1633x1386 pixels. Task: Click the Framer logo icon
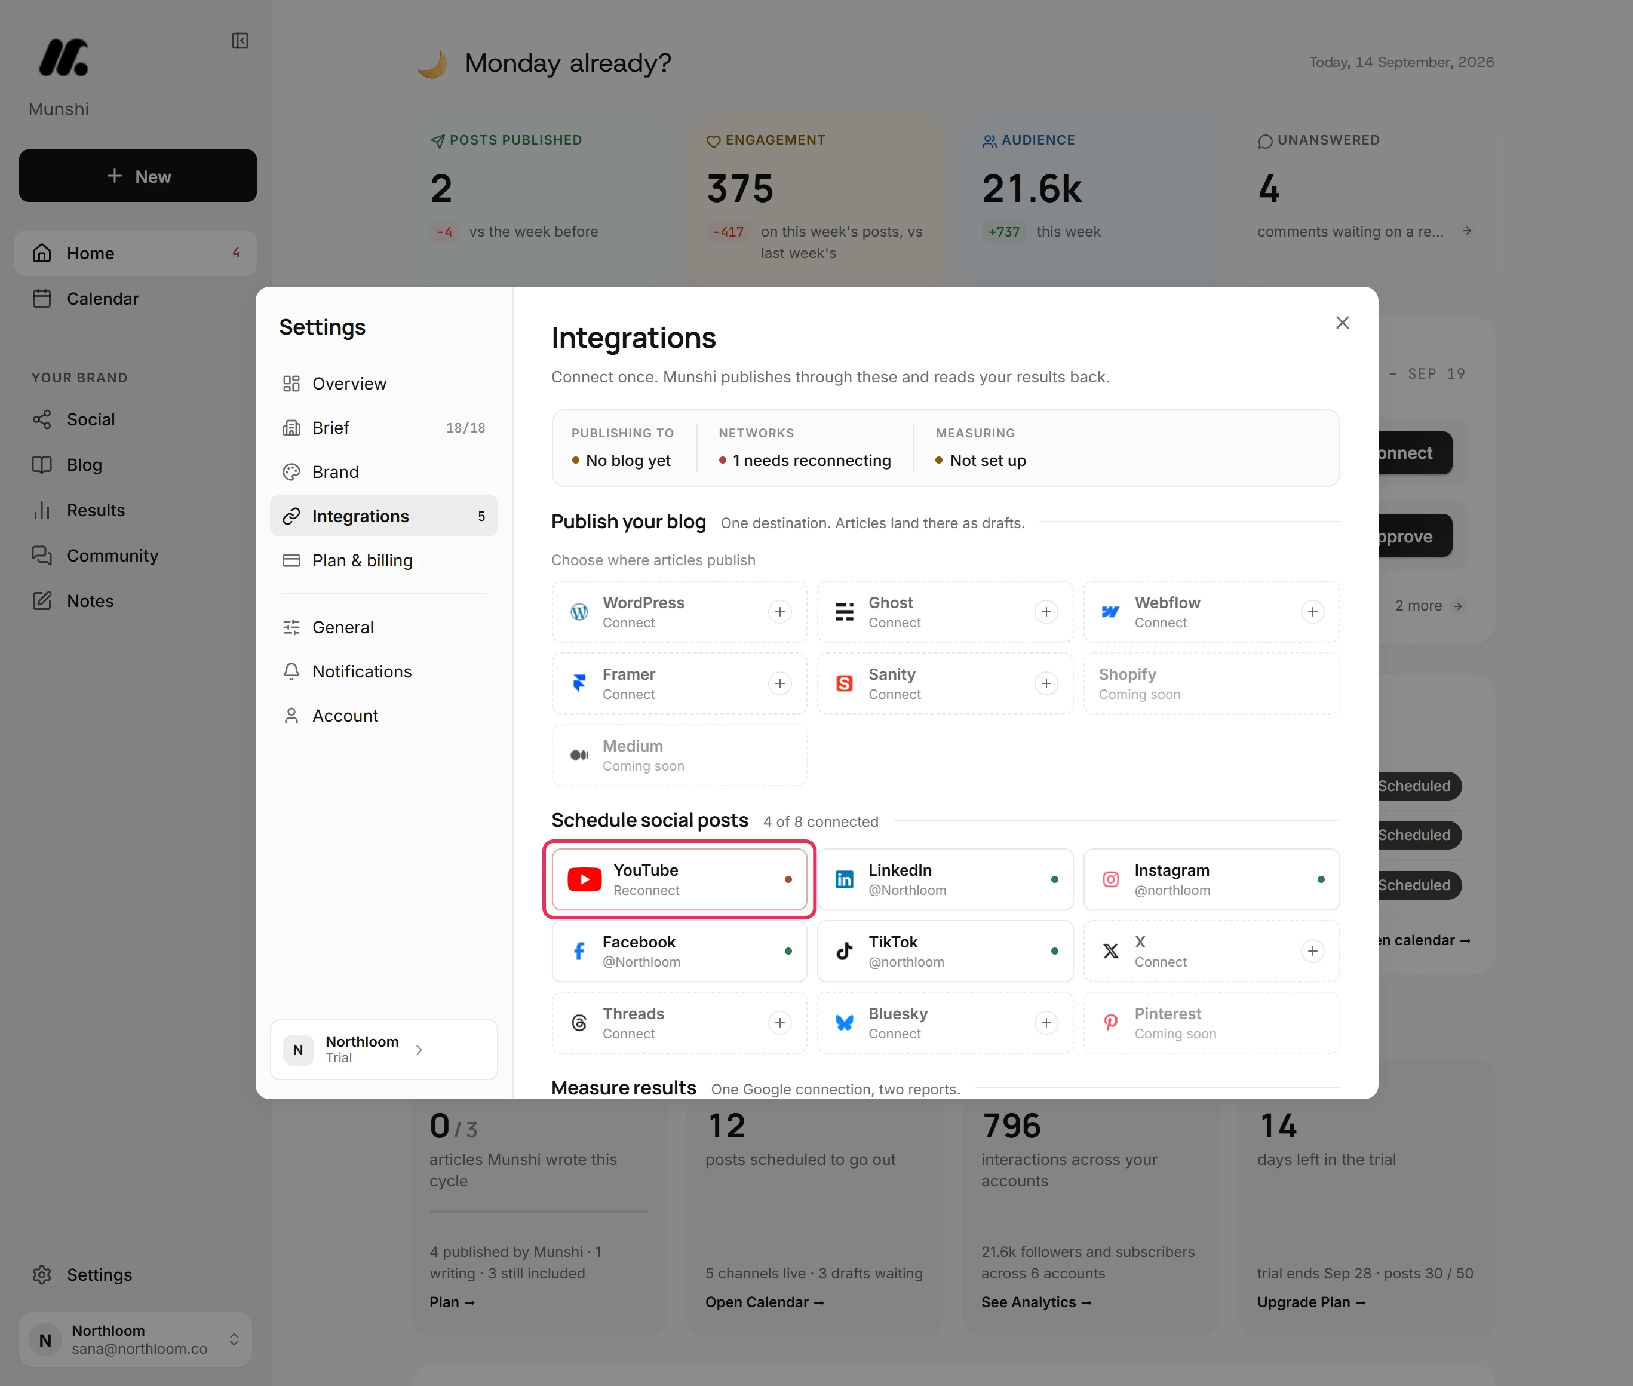[x=579, y=683]
